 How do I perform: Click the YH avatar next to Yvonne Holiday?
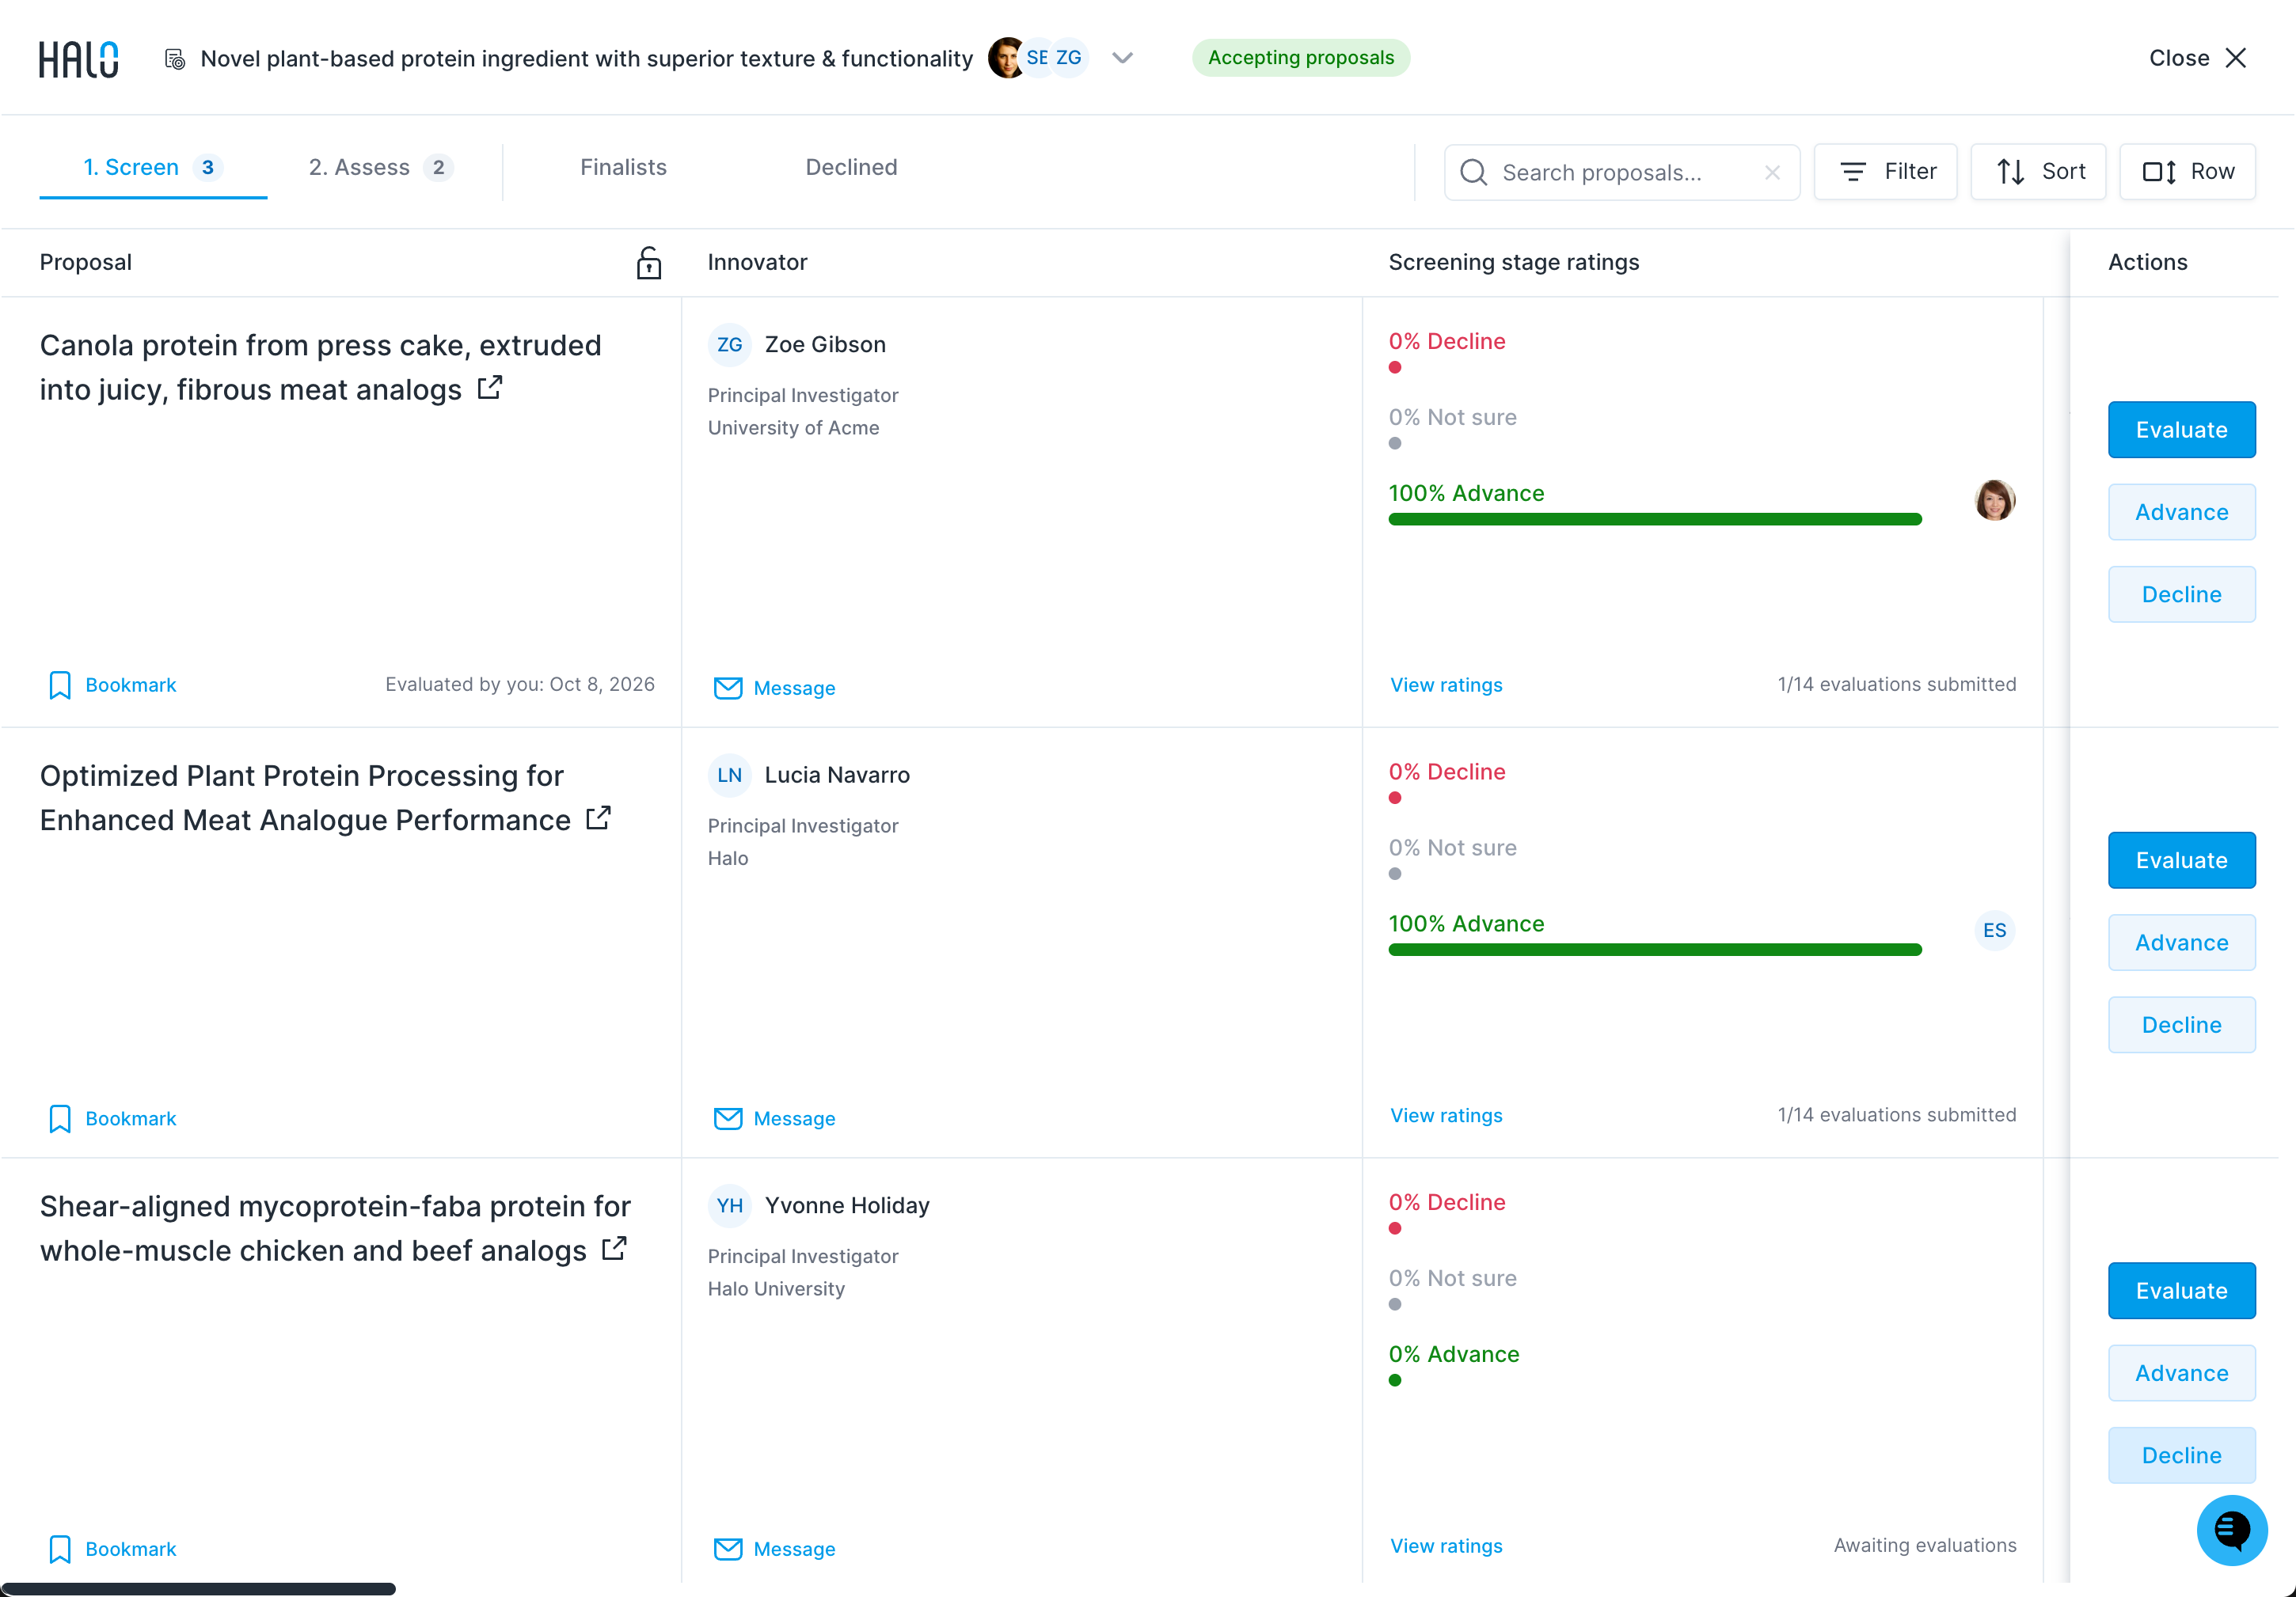[x=729, y=1206]
